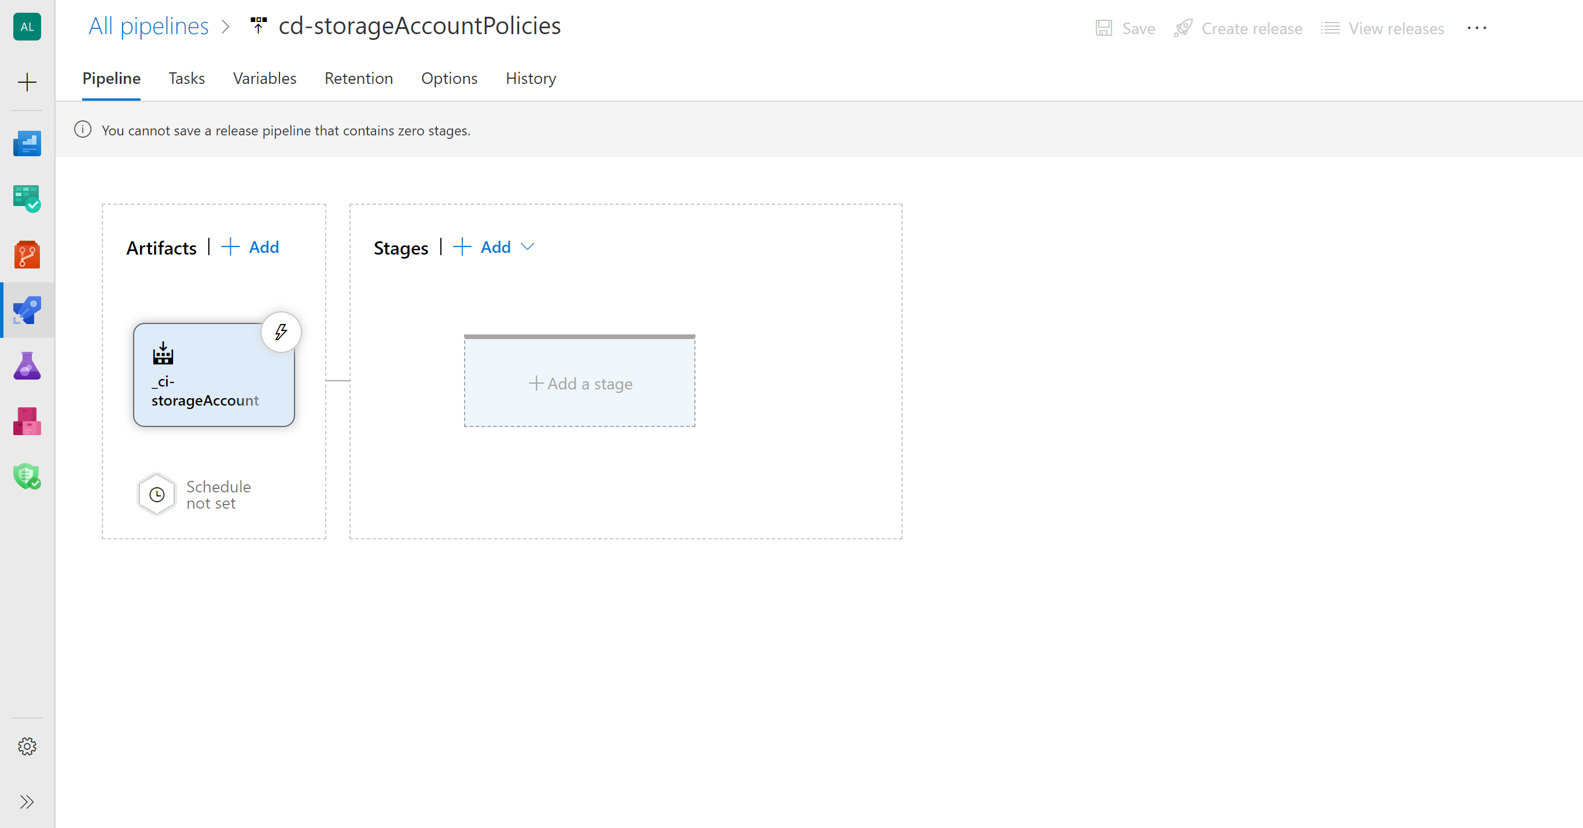Click the Settings gear icon
This screenshot has width=1583, height=828.
(28, 746)
